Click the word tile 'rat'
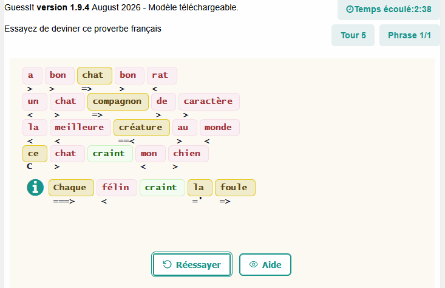 point(161,75)
